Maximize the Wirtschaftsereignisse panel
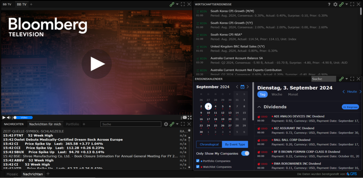 coord(352,4)
